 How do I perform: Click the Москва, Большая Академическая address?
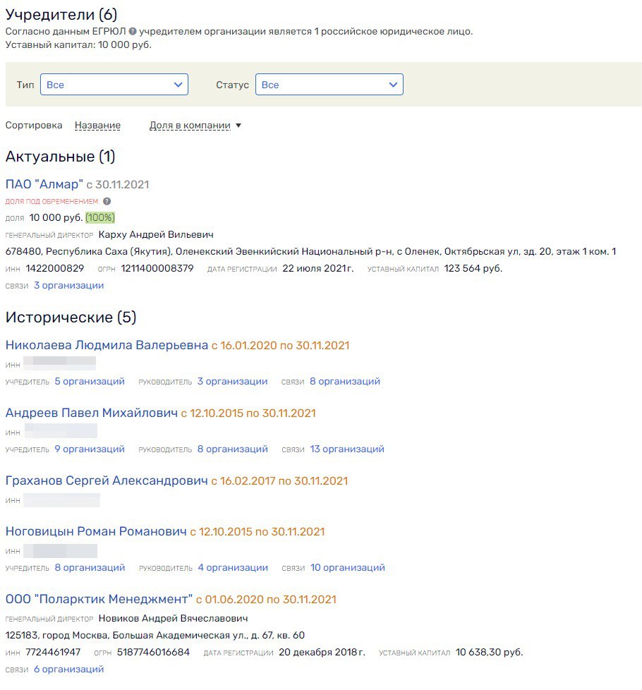tap(155, 635)
